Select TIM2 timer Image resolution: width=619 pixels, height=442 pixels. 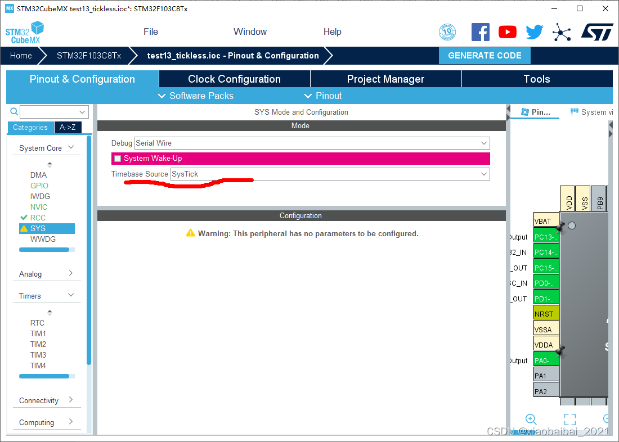tap(38, 344)
